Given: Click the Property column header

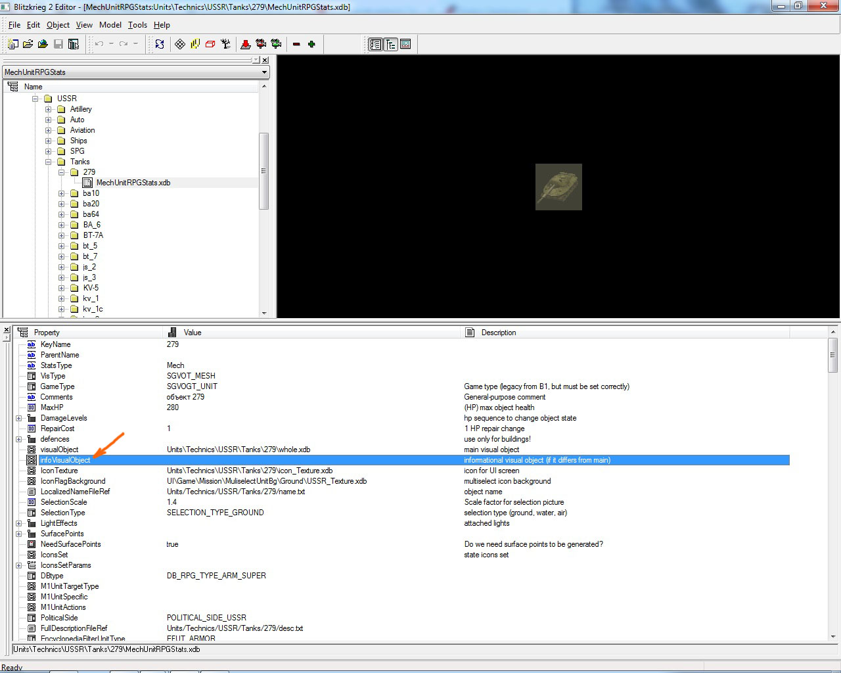Looking at the screenshot, I should coord(88,333).
